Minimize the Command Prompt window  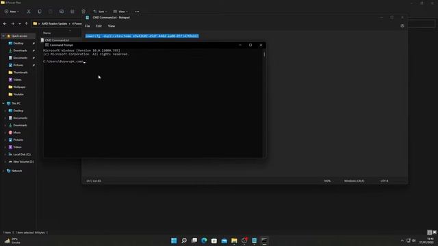[x=240, y=45]
